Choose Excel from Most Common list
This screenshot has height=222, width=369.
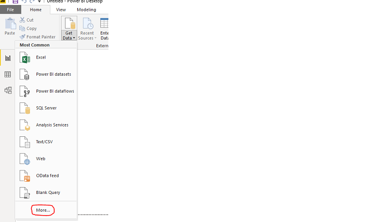(46, 58)
